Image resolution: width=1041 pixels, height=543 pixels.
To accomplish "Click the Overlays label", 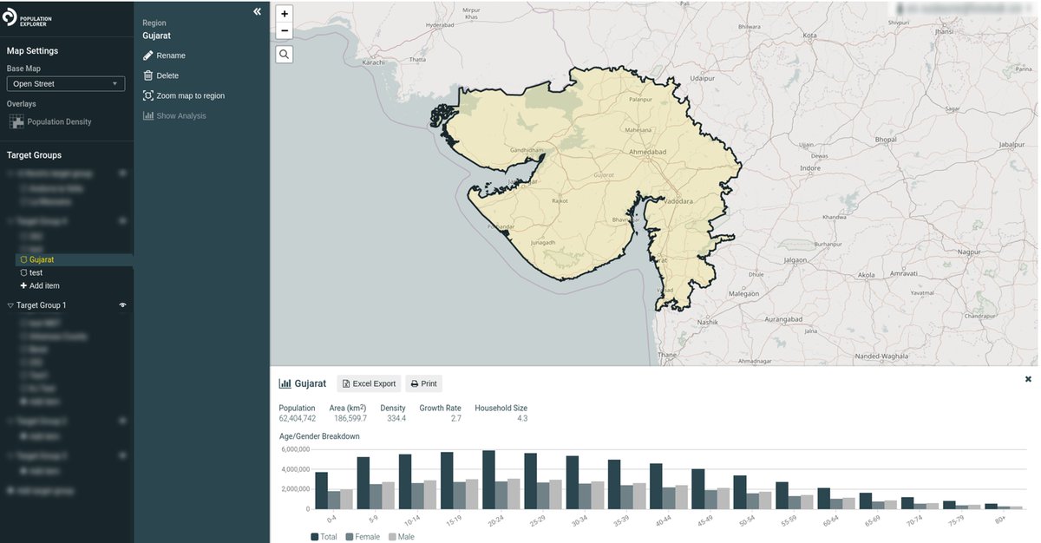I will pyautogui.click(x=22, y=104).
